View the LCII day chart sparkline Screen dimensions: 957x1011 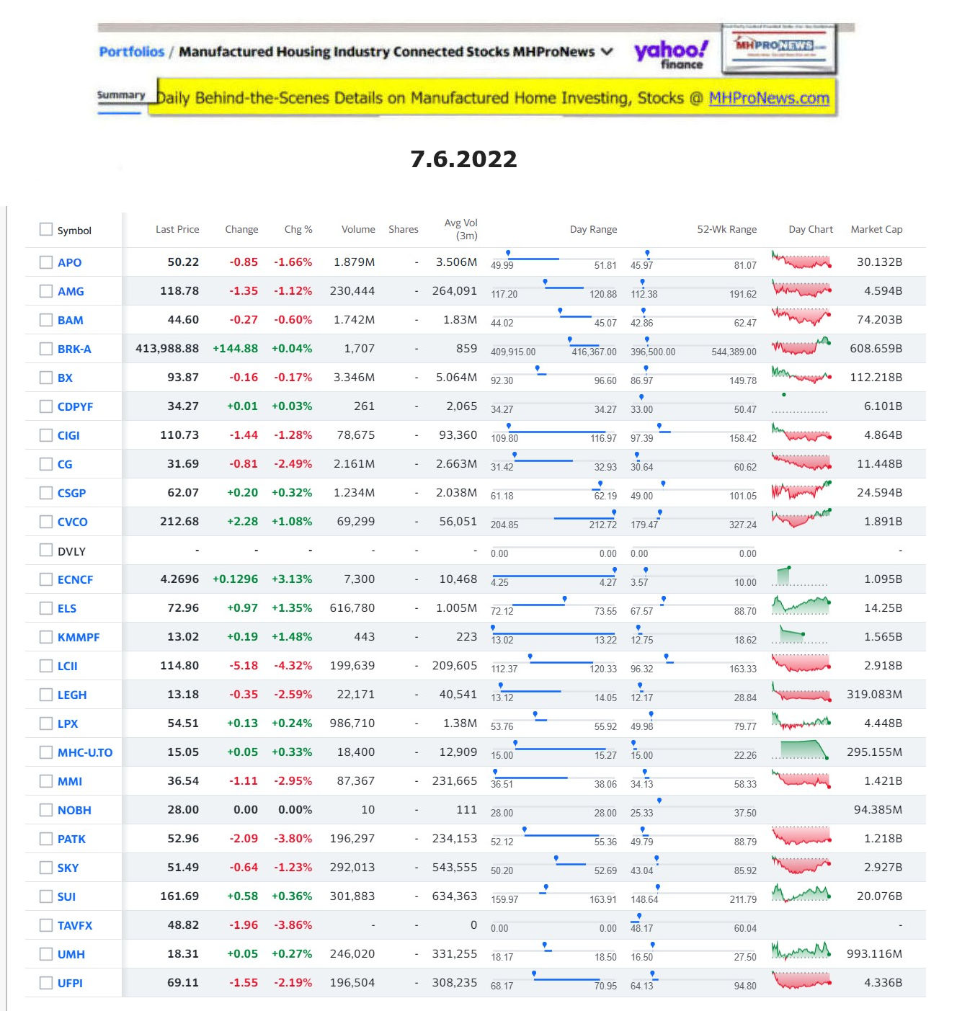pyautogui.click(x=801, y=663)
